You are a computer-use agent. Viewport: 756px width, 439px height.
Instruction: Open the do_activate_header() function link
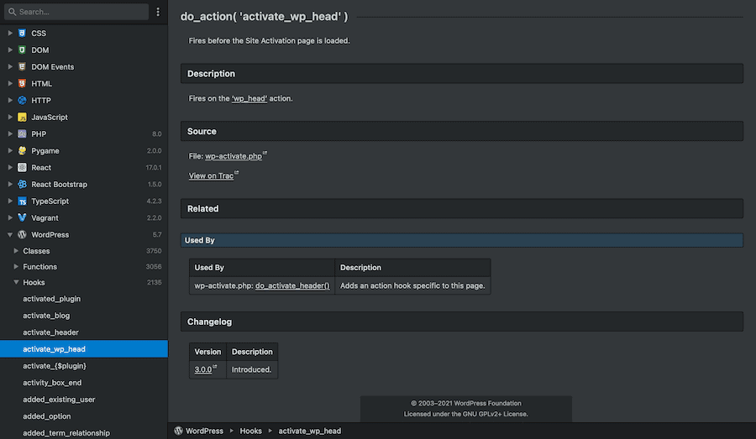click(x=292, y=285)
